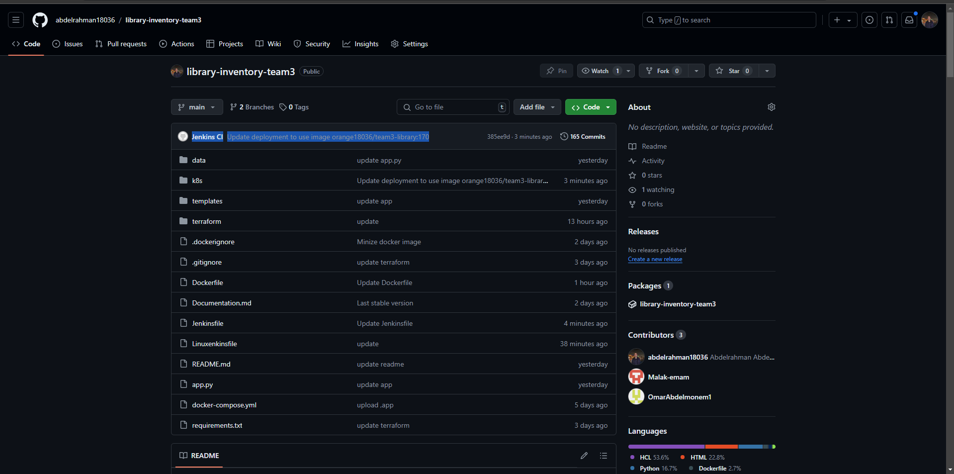This screenshot has height=474, width=954.
Task: Open the main branch selector dropdown
Action: 197,107
